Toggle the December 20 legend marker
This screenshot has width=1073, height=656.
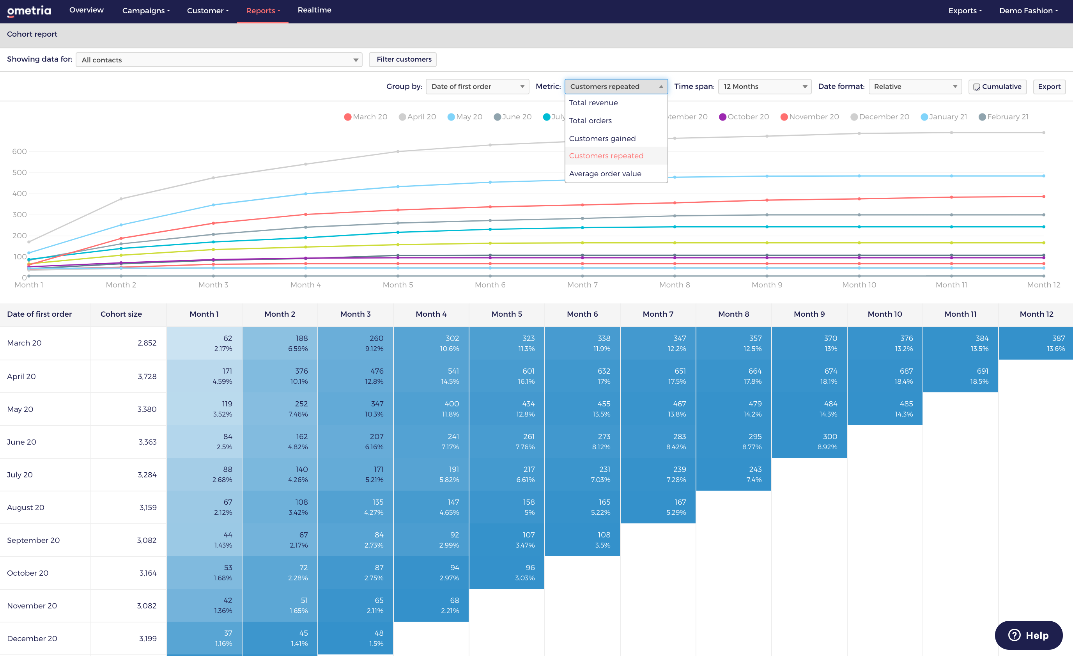coord(854,117)
